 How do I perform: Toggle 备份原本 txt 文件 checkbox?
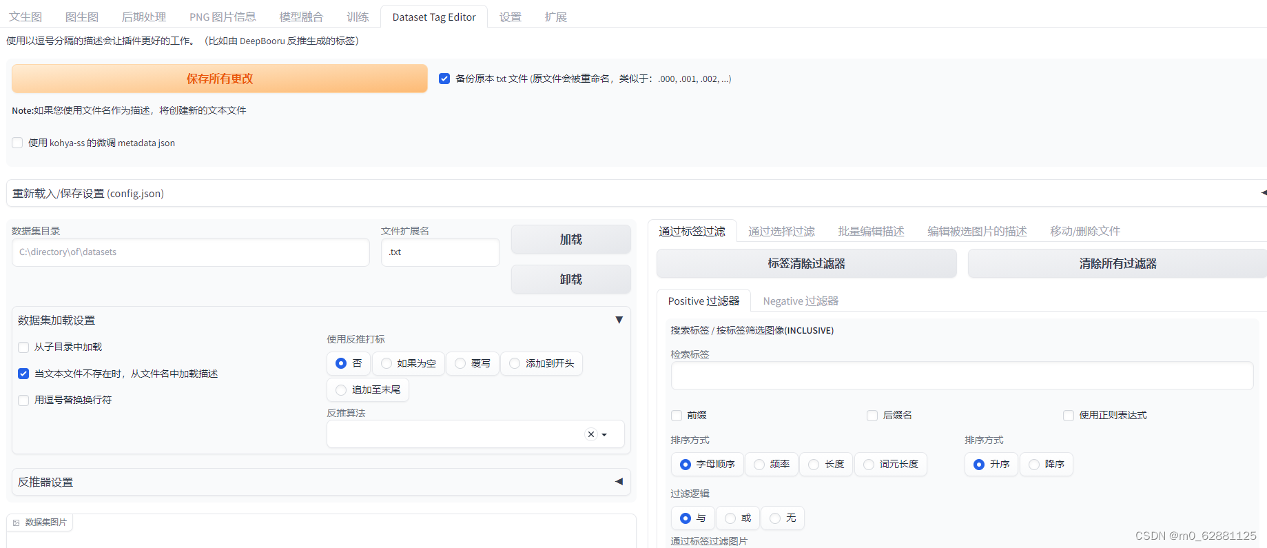444,79
